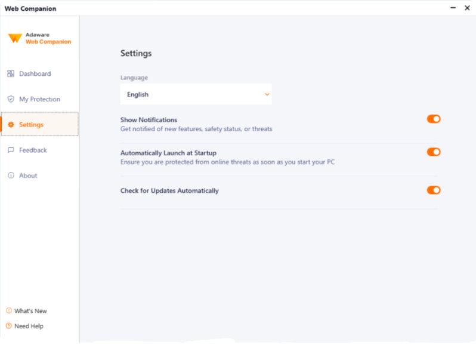Click the Need Help question mark icon
The width and height of the screenshot is (476, 345).
(9, 326)
